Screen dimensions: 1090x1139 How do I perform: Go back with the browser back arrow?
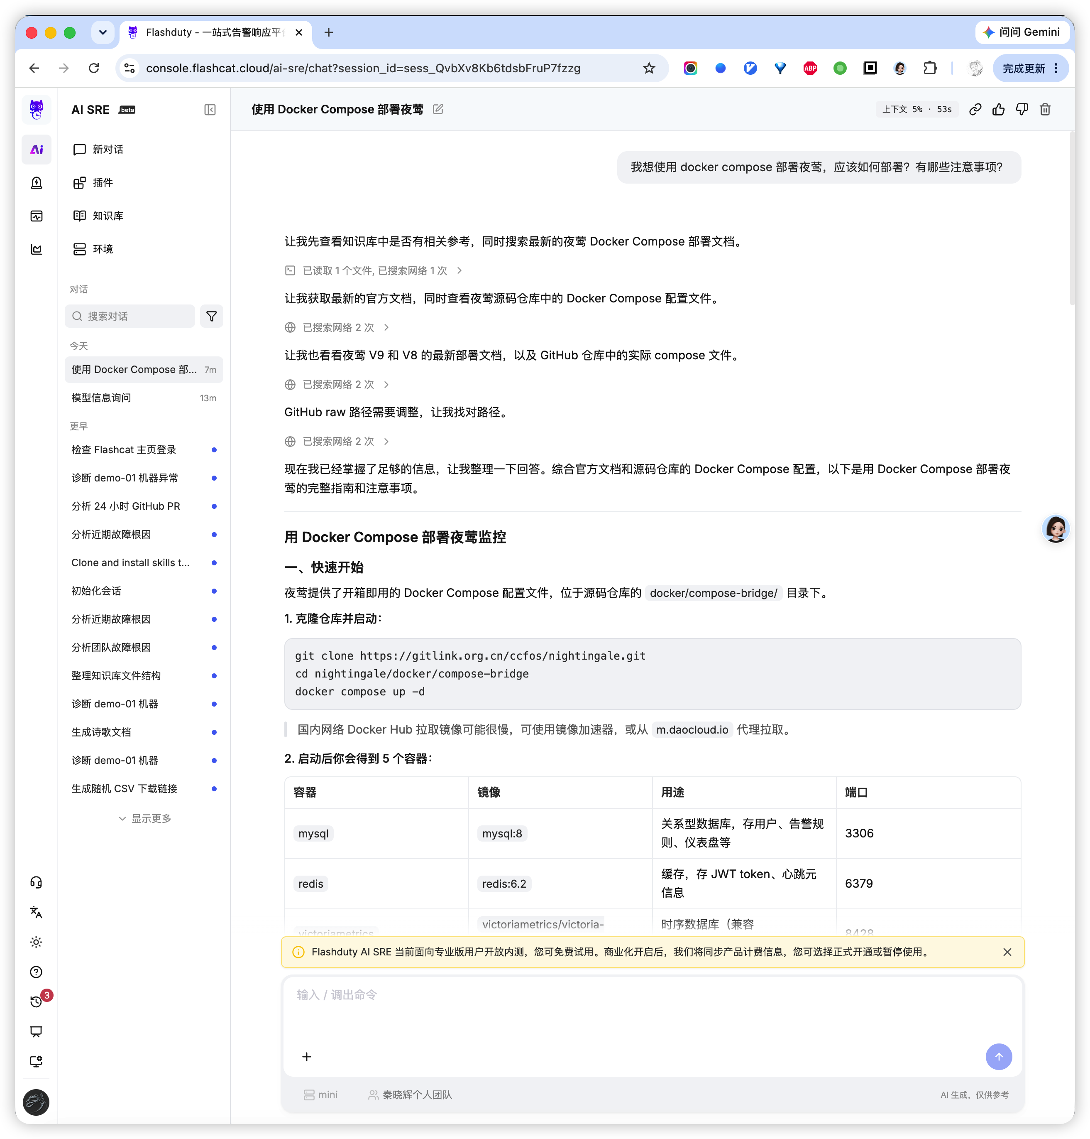[x=34, y=69]
